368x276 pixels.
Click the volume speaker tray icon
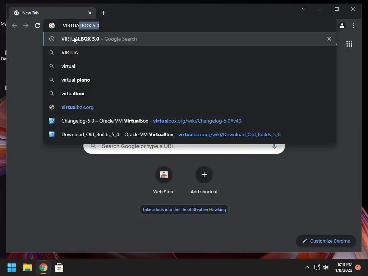click(326, 267)
